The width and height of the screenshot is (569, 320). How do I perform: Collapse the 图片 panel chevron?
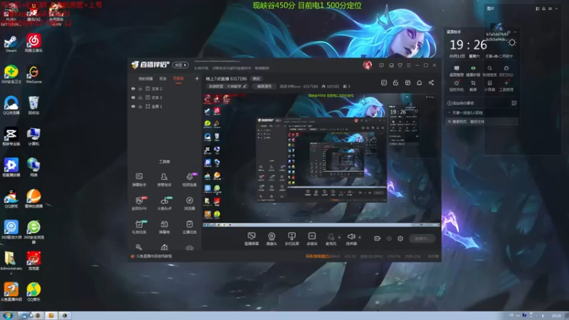557,9
